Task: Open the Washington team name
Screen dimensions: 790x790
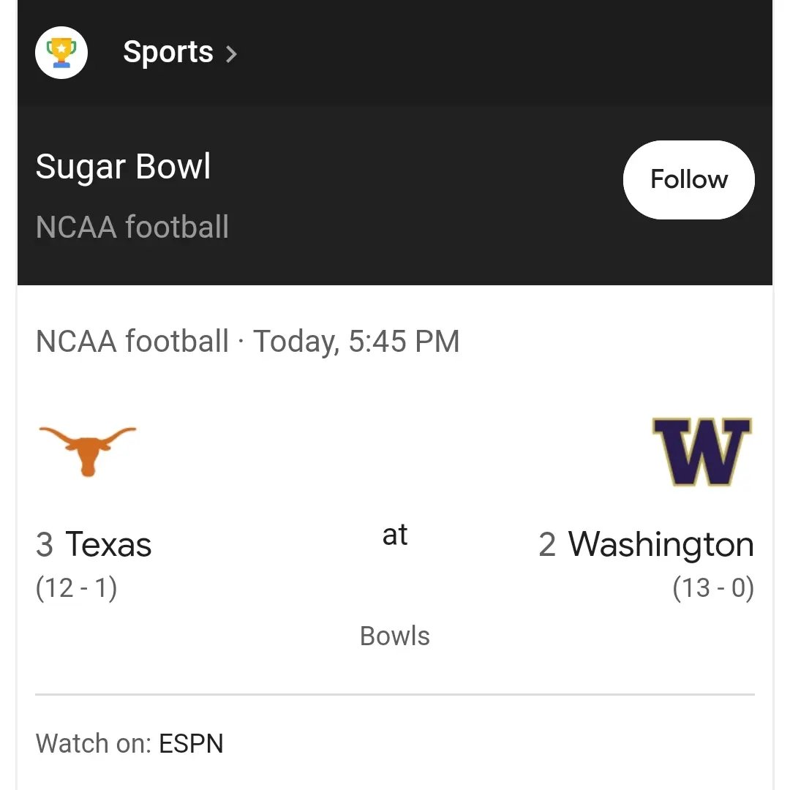Action: [x=661, y=545]
